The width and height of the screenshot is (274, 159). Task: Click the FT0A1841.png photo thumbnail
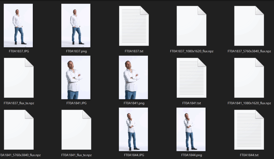click(134, 78)
